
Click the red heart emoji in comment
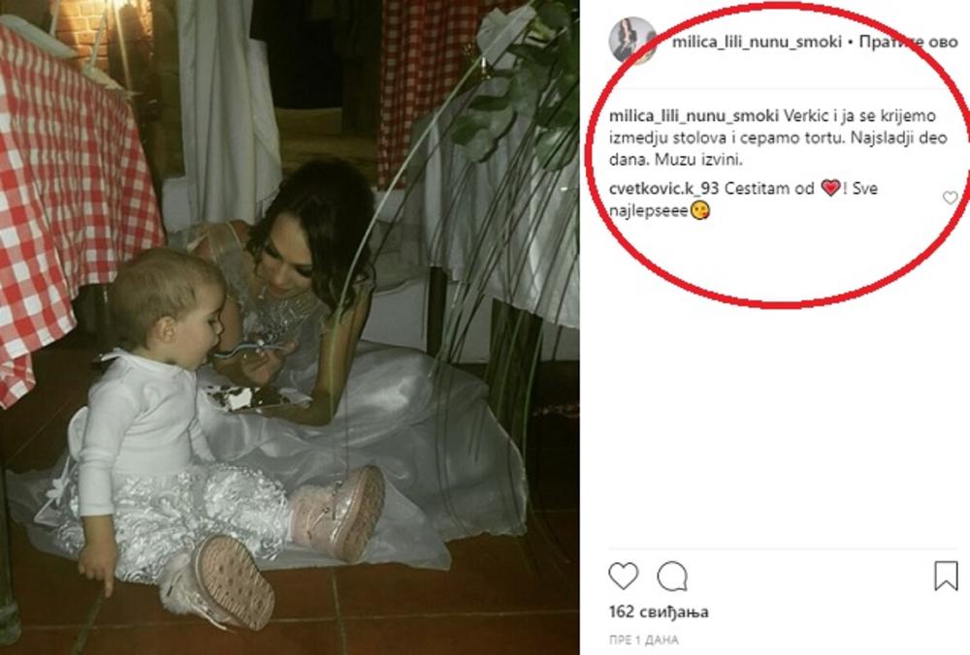tap(830, 188)
